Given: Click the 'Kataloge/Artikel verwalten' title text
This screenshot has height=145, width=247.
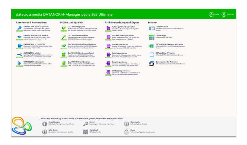Looking at the screenshot, I should click(123, 27).
